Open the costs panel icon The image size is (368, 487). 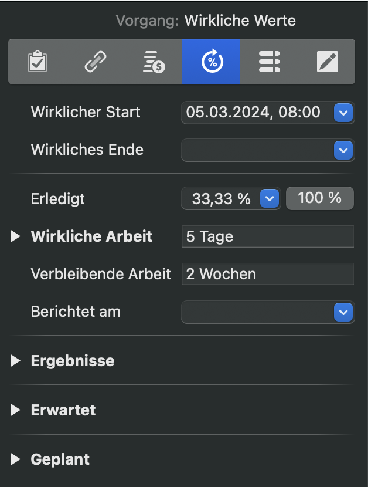[153, 61]
